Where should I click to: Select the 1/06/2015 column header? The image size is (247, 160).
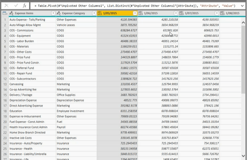[x=158, y=14]
